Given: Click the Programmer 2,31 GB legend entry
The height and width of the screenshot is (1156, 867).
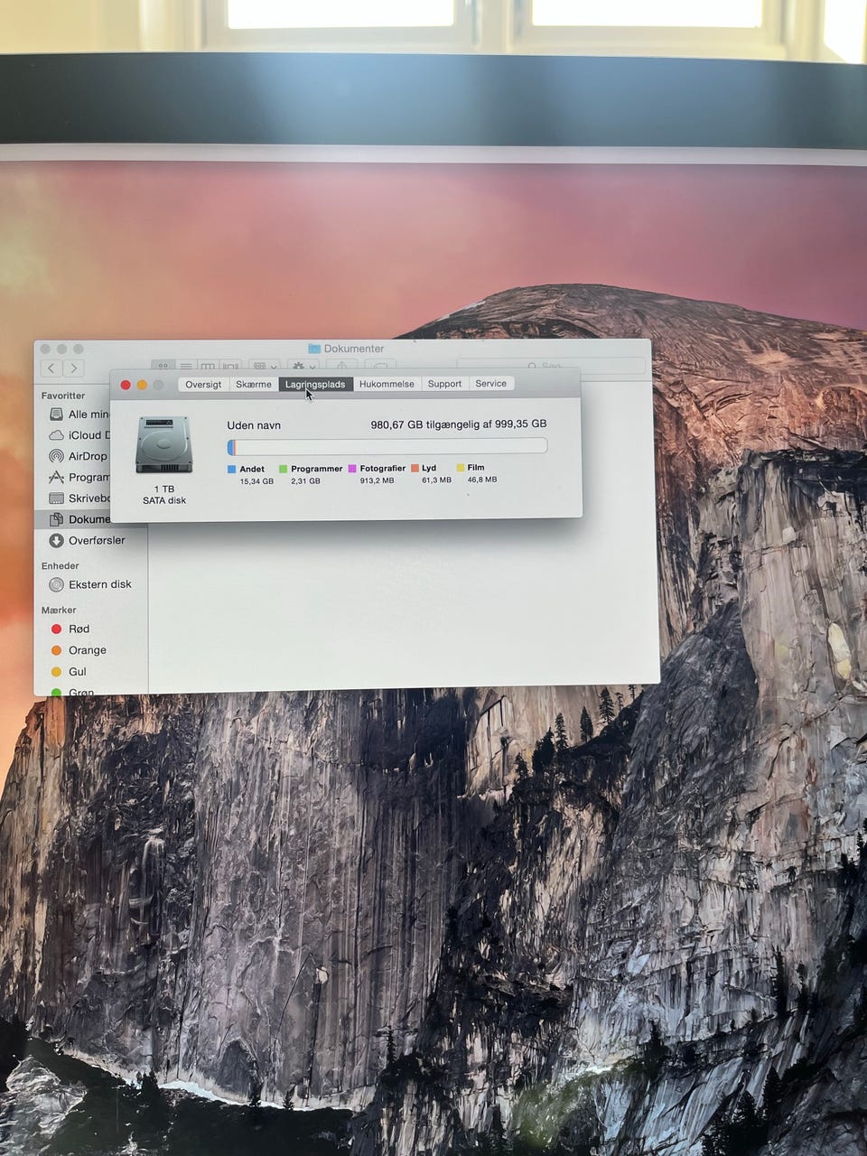Looking at the screenshot, I should pos(312,474).
